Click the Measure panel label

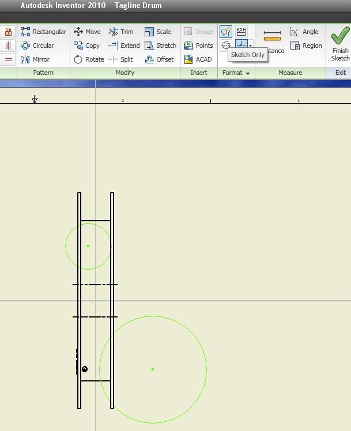click(x=290, y=73)
